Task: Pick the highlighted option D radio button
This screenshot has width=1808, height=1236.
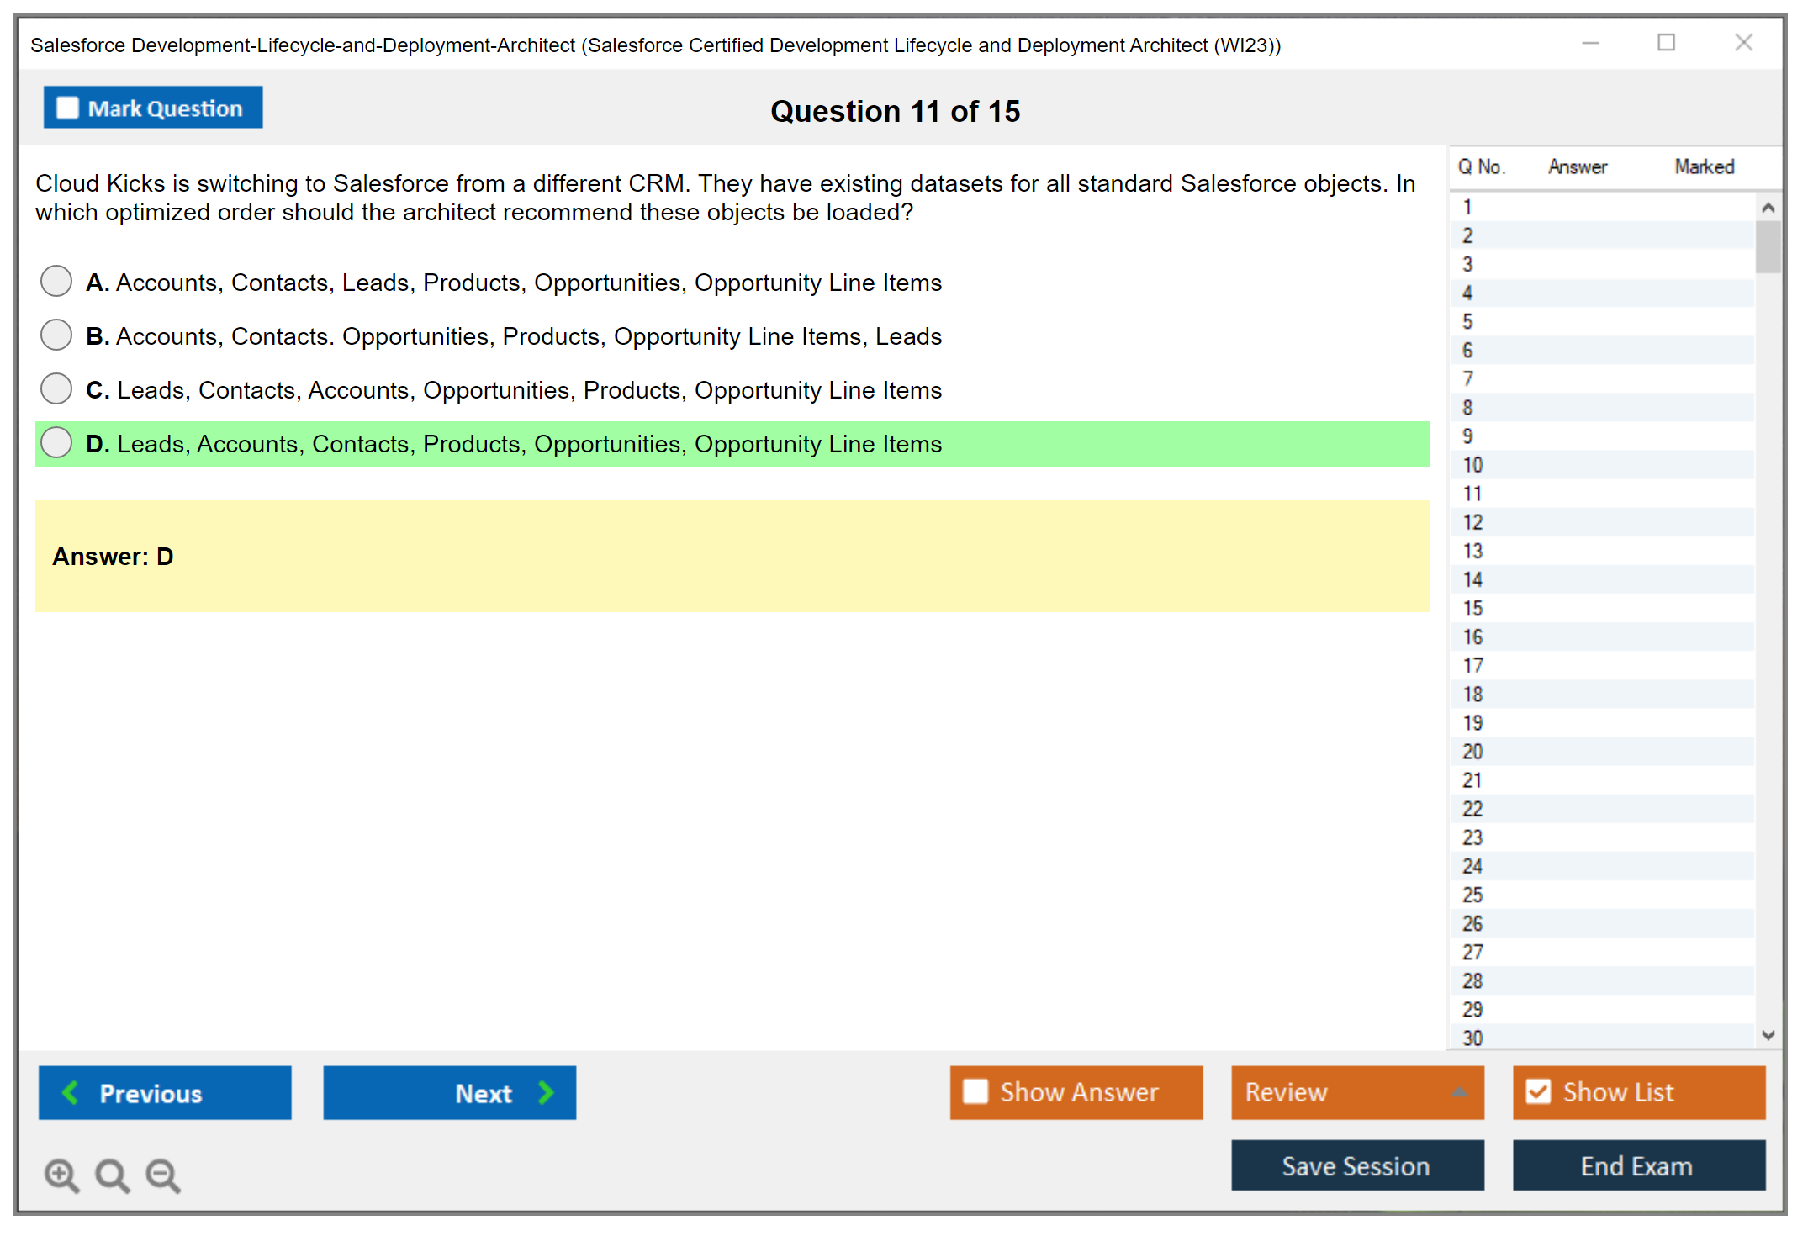Action: click(56, 443)
